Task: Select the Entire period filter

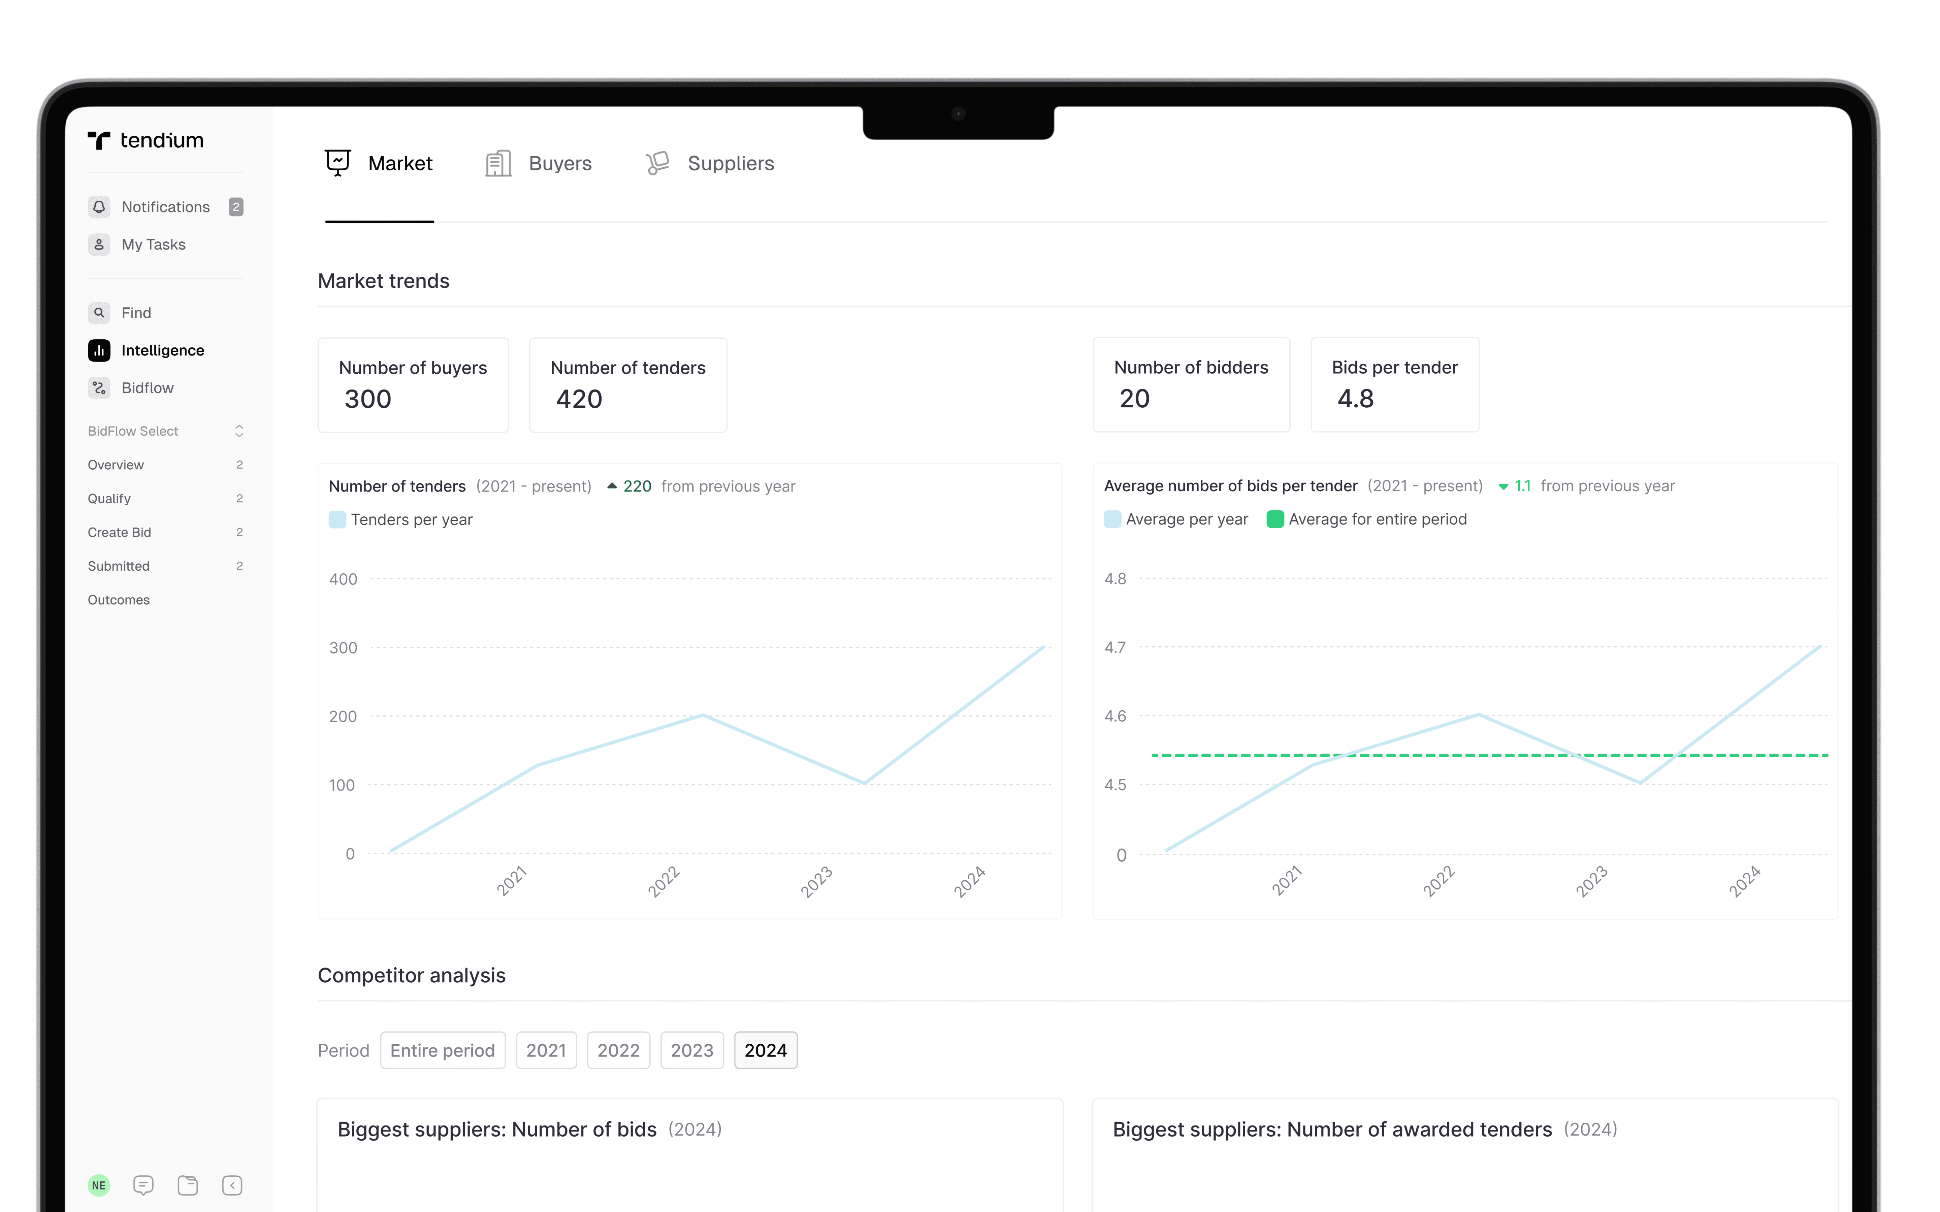Action: 443,1050
